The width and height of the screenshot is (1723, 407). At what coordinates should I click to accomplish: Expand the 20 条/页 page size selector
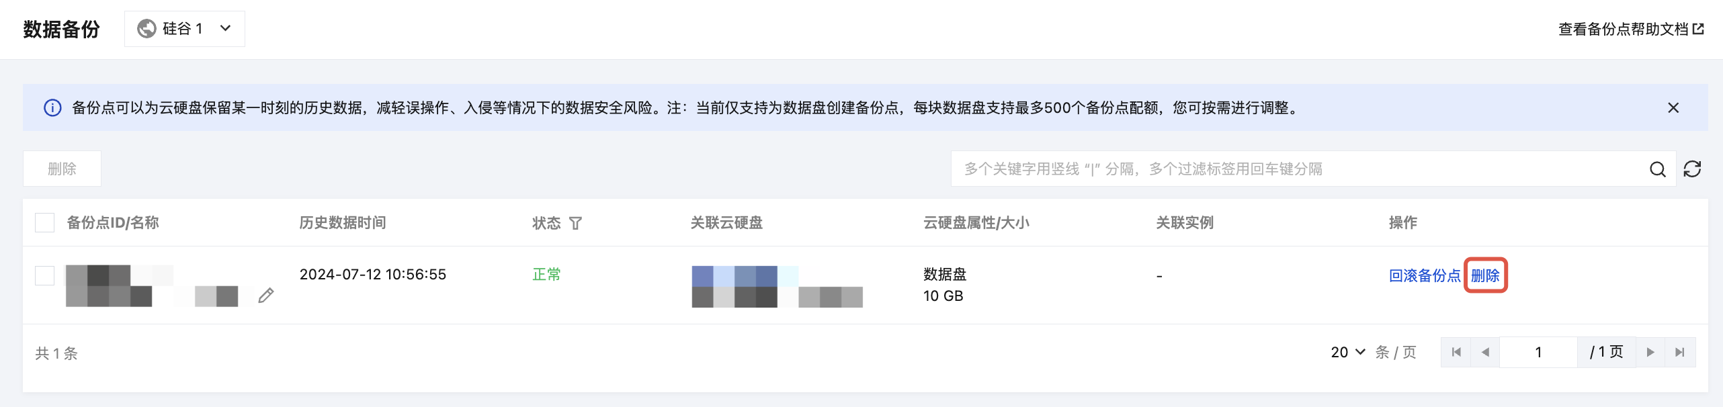1347,352
